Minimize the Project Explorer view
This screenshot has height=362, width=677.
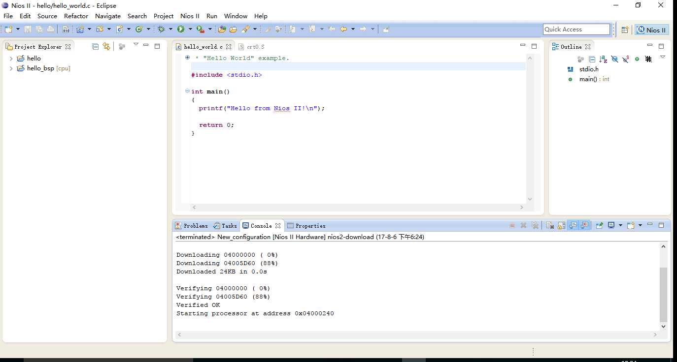pos(146,45)
